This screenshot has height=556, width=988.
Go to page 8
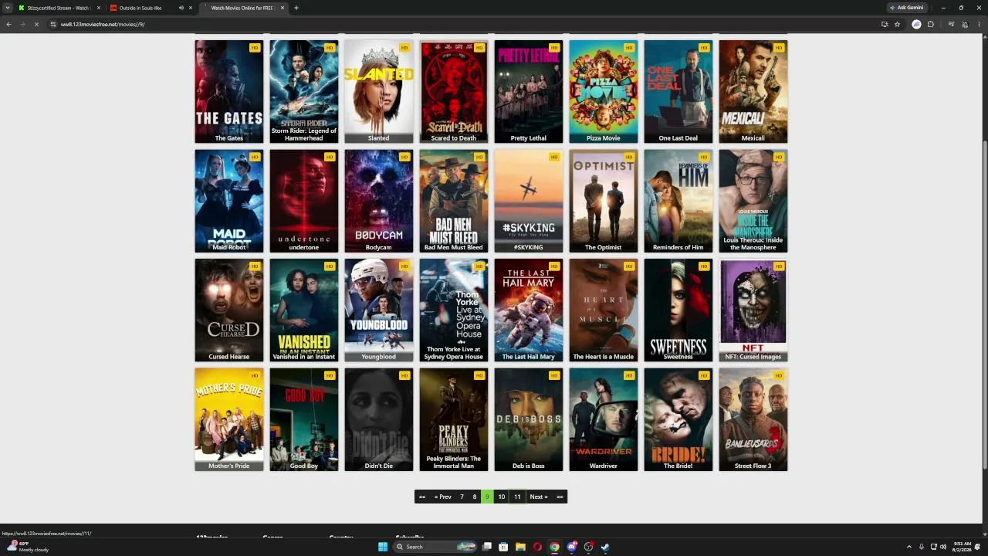475,497
